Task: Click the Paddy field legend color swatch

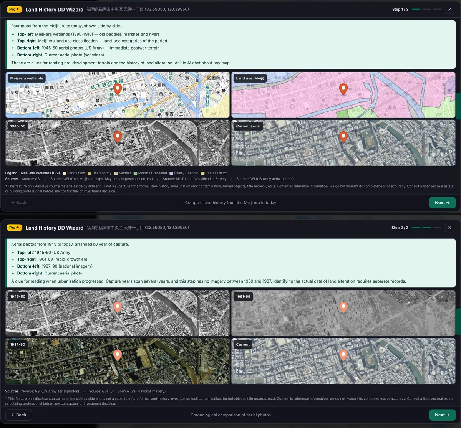Action: click(x=65, y=173)
